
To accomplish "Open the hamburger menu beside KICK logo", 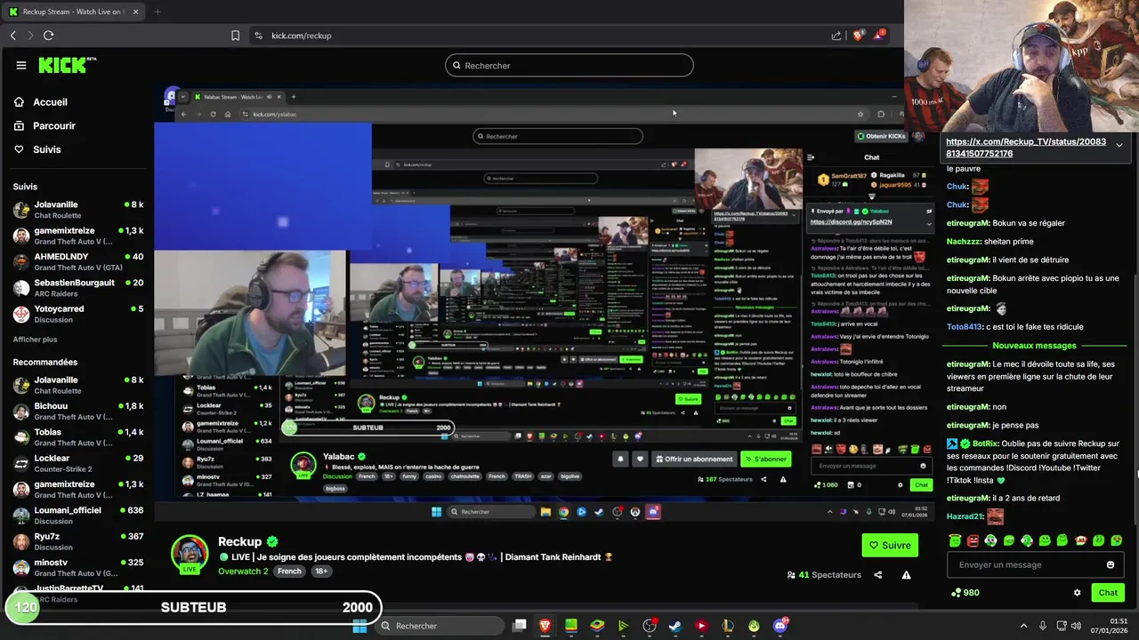I will (x=21, y=65).
